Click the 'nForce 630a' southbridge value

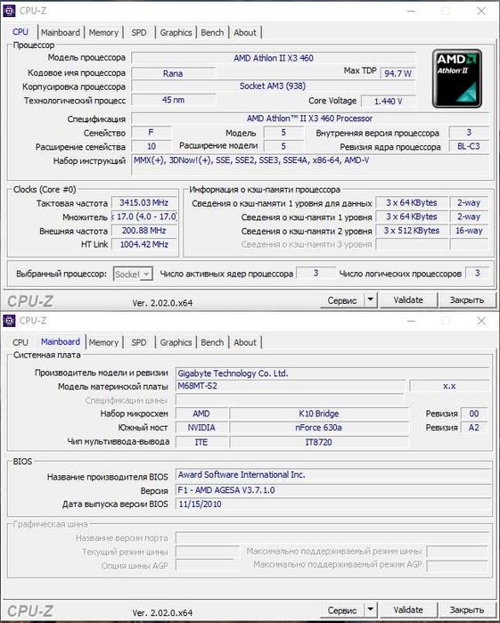click(x=319, y=428)
